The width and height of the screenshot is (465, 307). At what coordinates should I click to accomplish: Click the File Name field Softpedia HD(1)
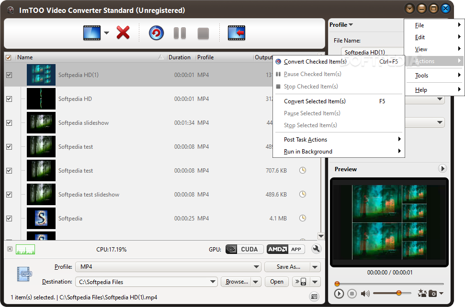tap(373, 52)
